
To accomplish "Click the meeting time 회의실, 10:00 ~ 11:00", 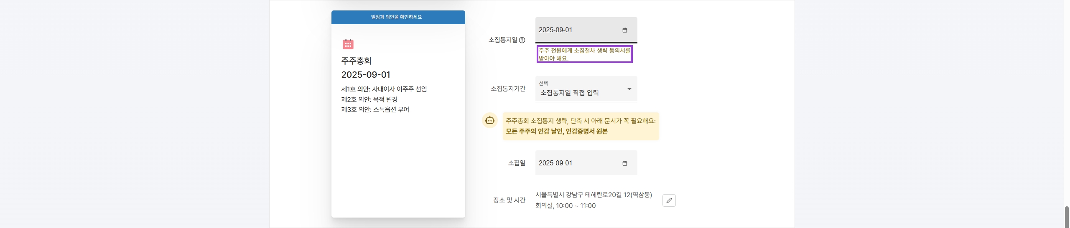I will [566, 206].
